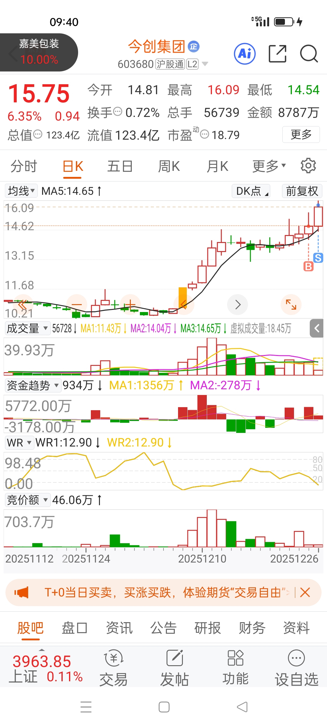Go back to 嘉美包装 previous stock

tap(39, 52)
